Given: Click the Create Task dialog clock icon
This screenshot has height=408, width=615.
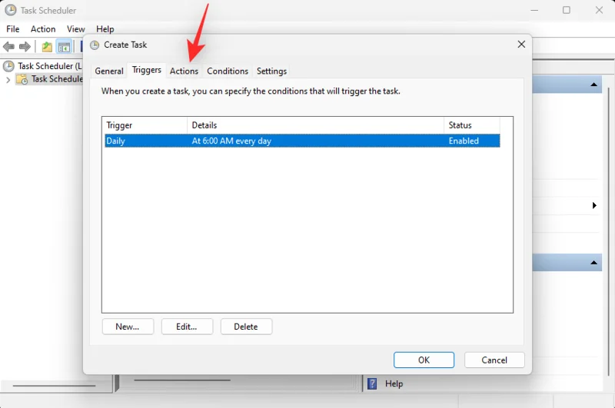Looking at the screenshot, I should coord(95,45).
